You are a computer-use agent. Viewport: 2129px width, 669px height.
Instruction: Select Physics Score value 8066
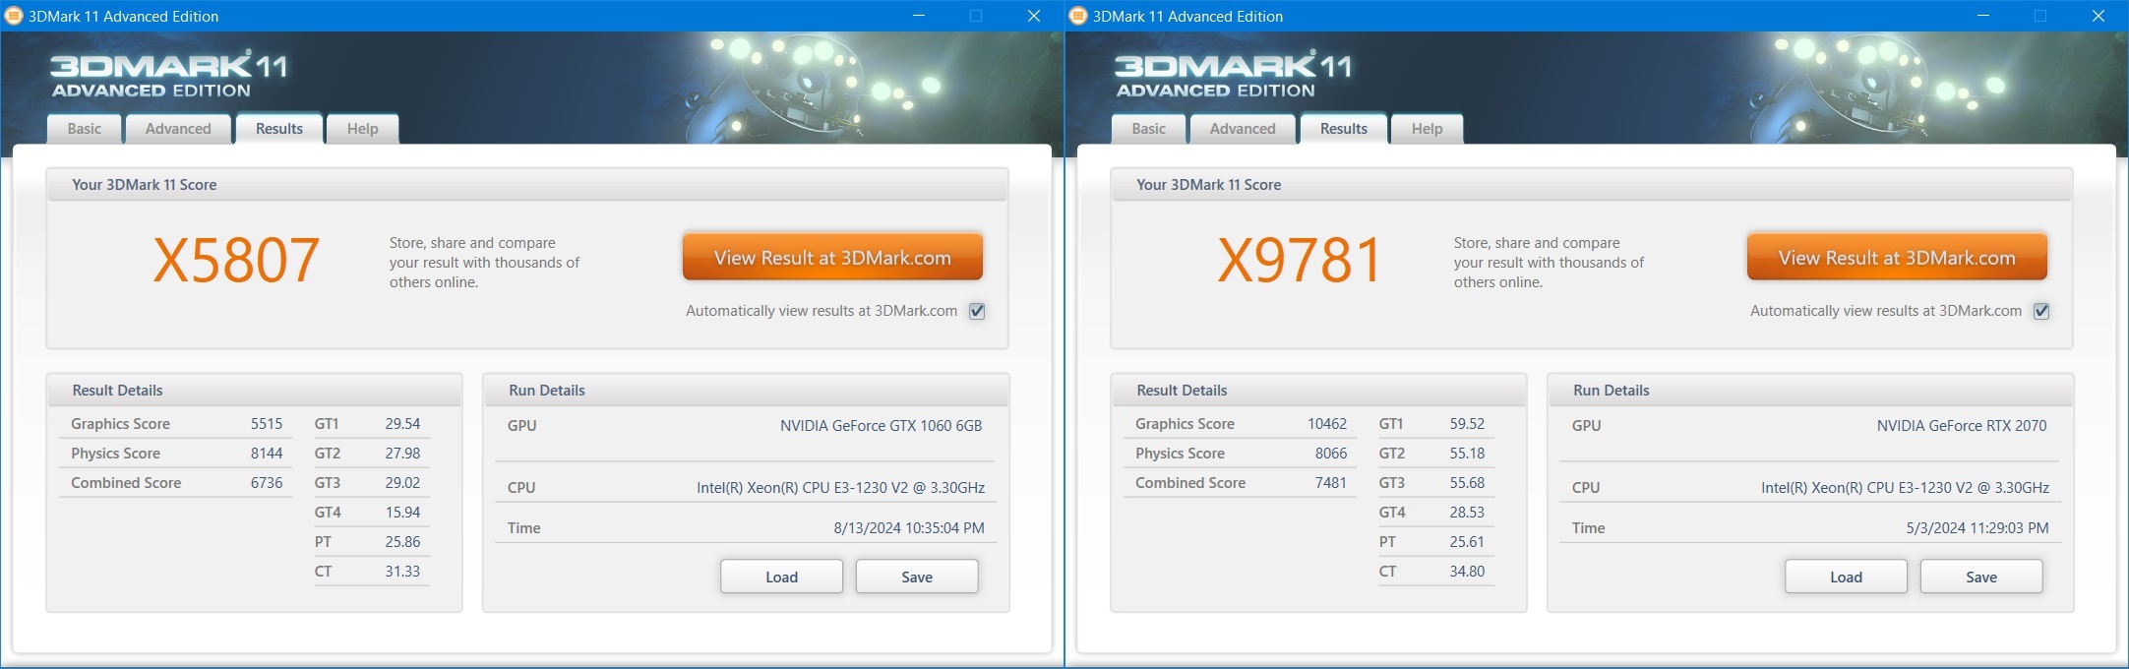1331,454
